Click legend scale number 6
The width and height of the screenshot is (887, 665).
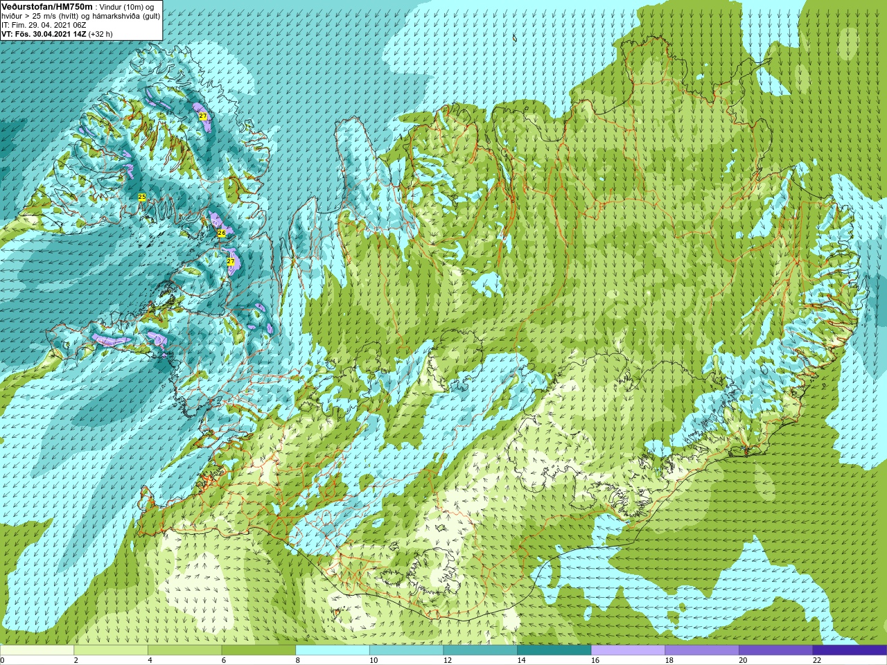tap(223, 660)
